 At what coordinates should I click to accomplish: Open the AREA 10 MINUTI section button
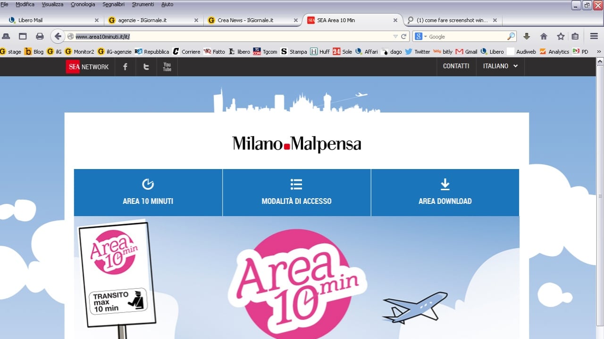[x=148, y=193]
